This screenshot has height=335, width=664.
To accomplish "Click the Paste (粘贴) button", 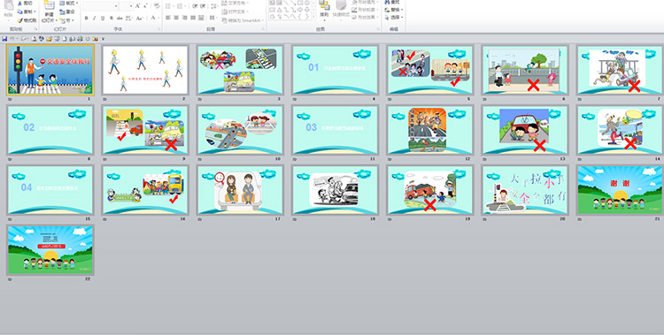I will [9, 10].
